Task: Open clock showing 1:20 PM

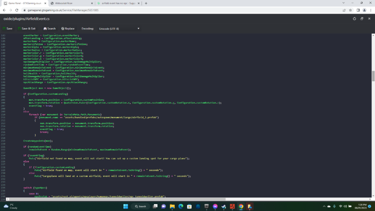Action: pyautogui.click(x=360, y=206)
